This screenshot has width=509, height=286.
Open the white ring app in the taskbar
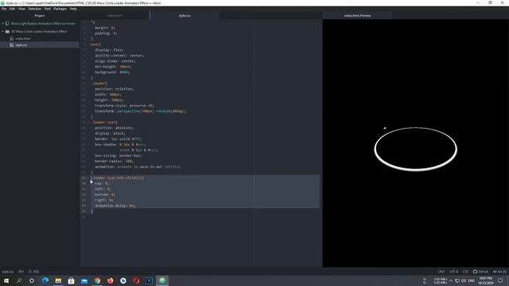pyautogui.click(x=123, y=280)
